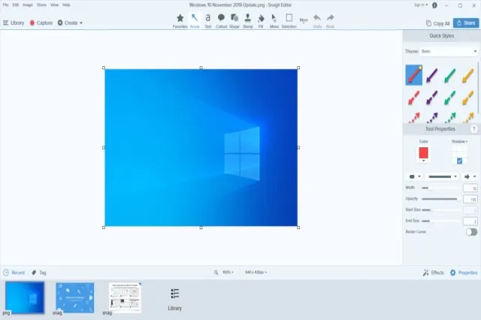Click the red arrow Color swatch
This screenshot has width=481, height=320.
click(423, 153)
